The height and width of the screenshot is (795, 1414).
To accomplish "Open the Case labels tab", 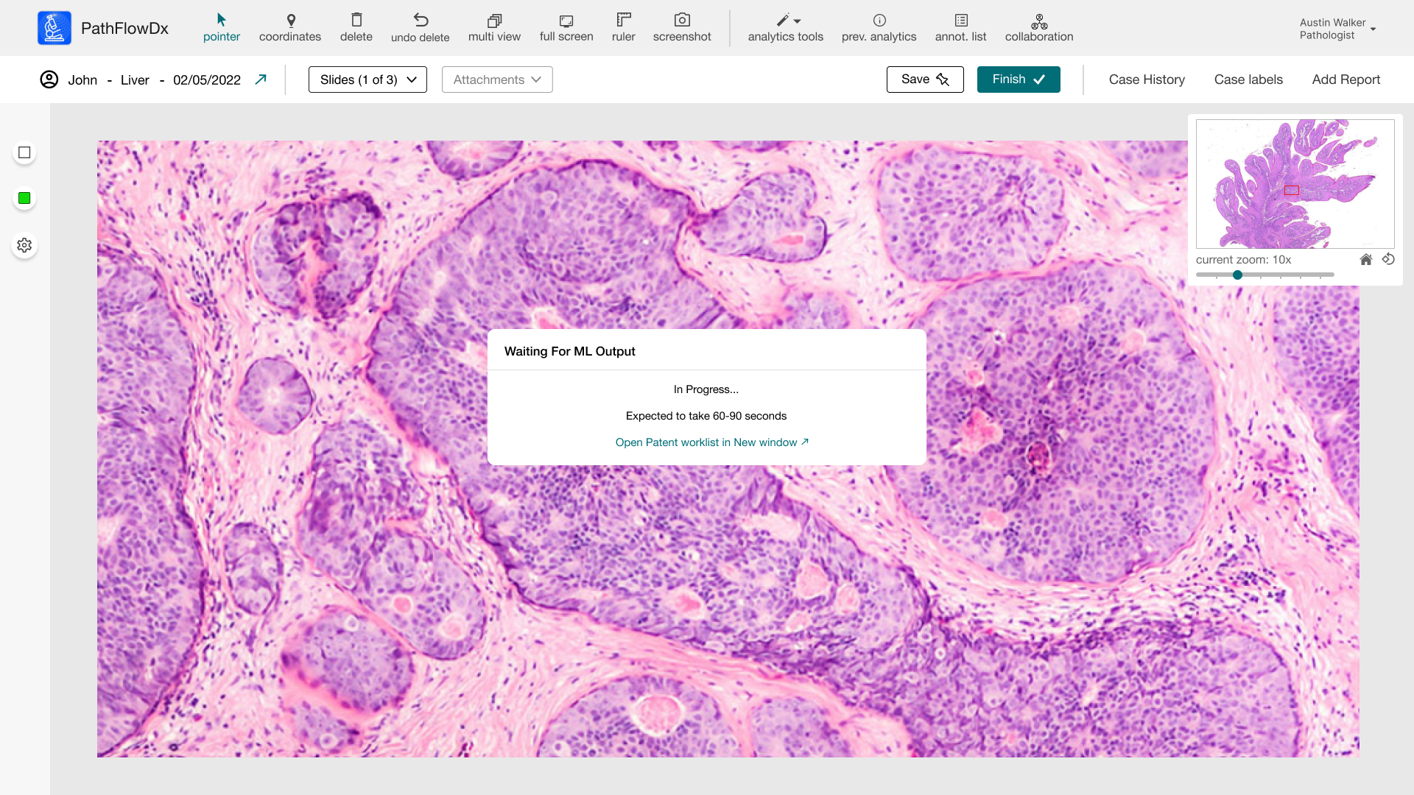I will coord(1248,79).
